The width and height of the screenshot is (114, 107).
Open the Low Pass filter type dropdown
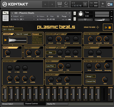51,66
